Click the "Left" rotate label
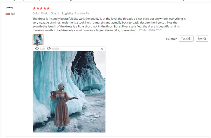 point(43,49)
